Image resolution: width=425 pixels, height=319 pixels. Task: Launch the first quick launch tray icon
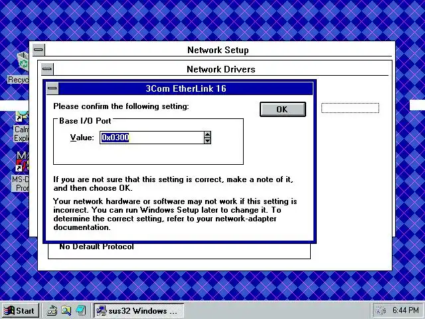pyautogui.click(x=52, y=310)
